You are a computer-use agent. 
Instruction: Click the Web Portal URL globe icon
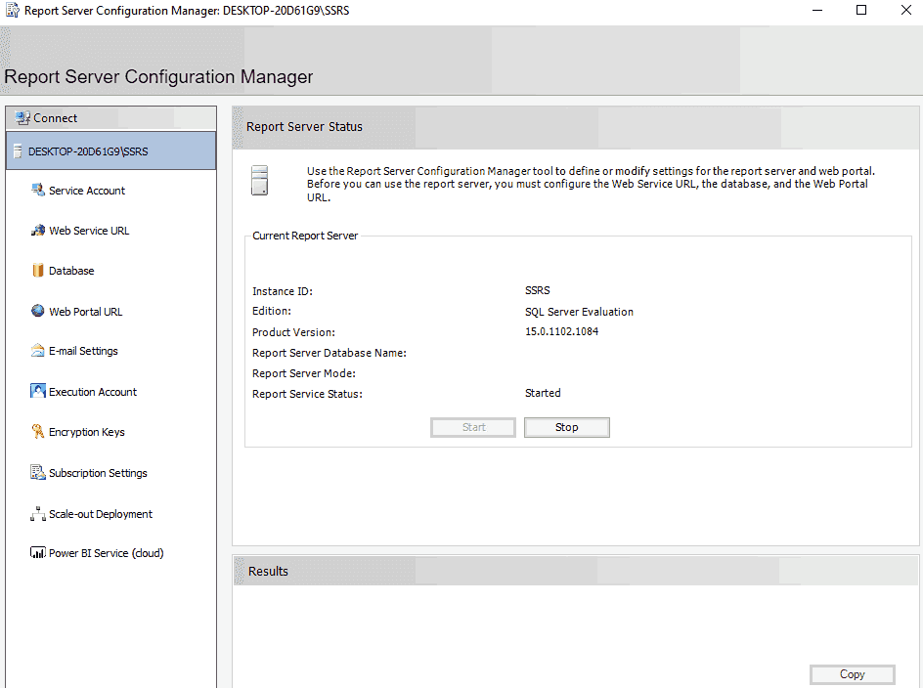click(38, 312)
